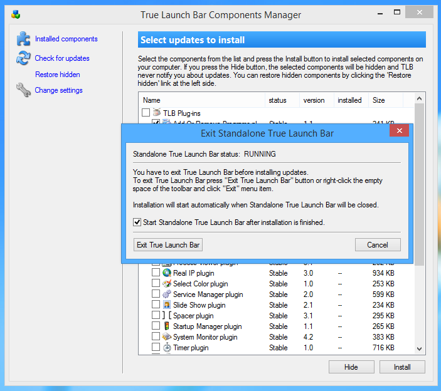This screenshot has width=441, height=391.
Task: Click version 4.2 of System Monitor
Action: 308,337
